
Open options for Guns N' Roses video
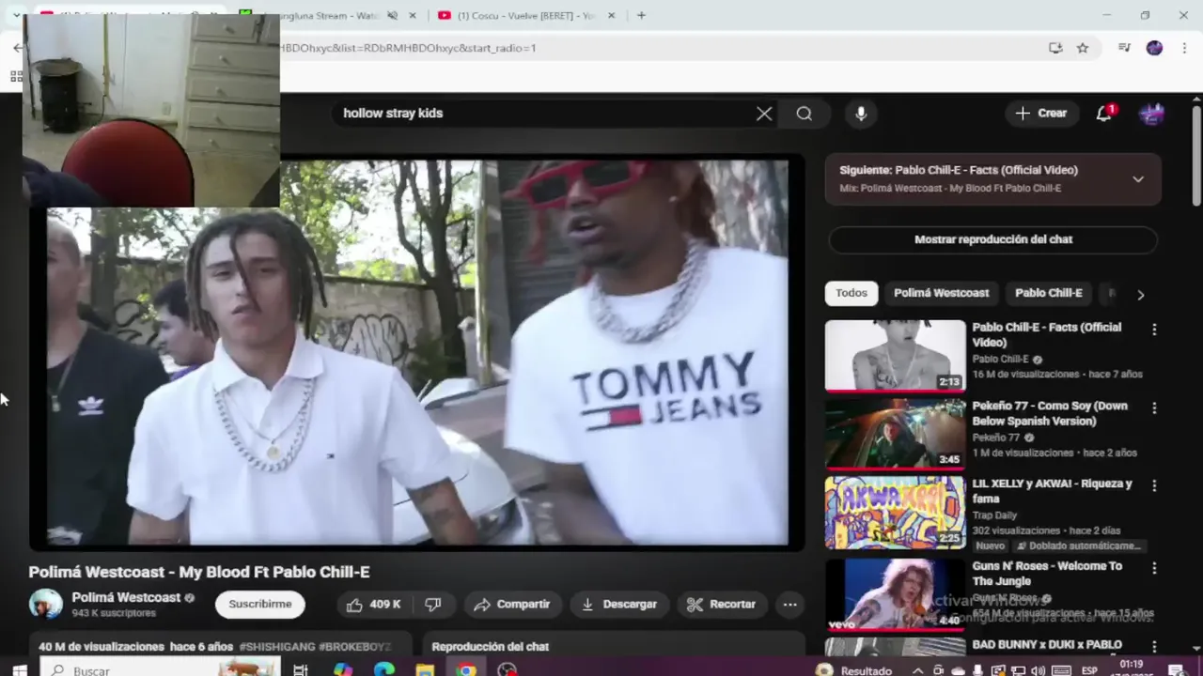coord(1154,569)
